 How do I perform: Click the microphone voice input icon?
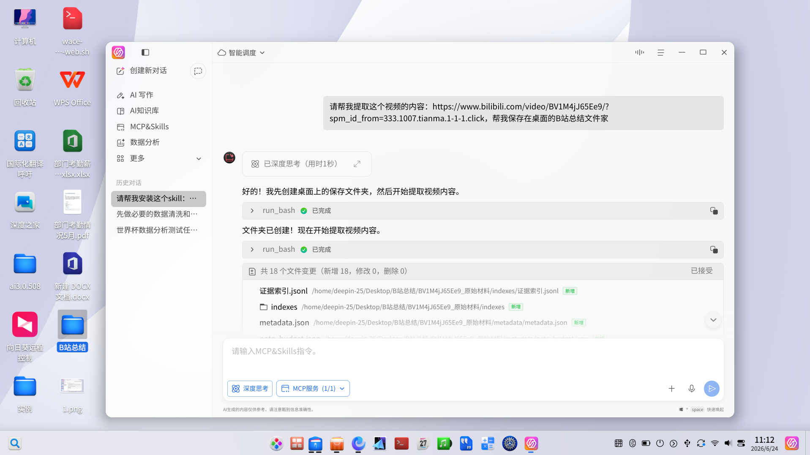pos(691,389)
